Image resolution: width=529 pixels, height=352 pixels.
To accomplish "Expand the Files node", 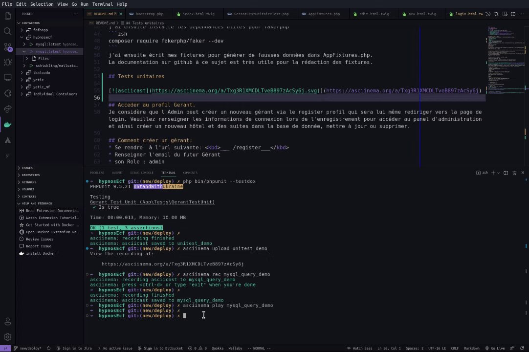I will tap(27, 58).
